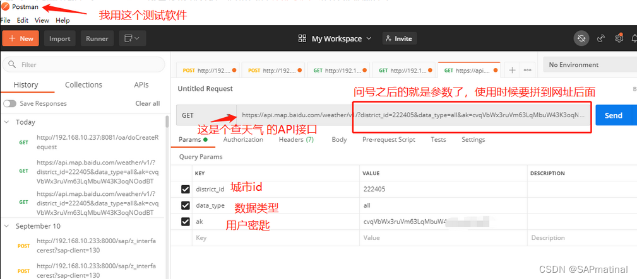The image size is (637, 279).
Task: Uncheck the district_id parameter checkbox
Action: click(x=186, y=189)
